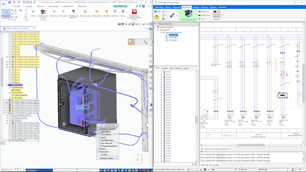Open the Adatkezelés ribbon tab
Viewport: 306px width, 172px height.
82,6
